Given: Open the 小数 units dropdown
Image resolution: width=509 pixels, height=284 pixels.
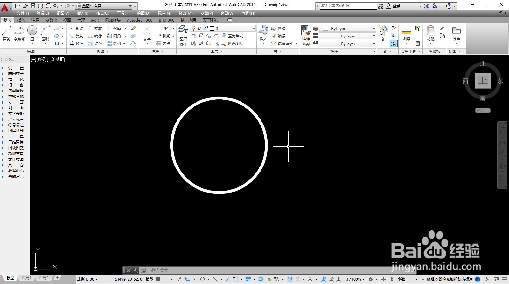Looking at the screenshot, I should [407, 279].
